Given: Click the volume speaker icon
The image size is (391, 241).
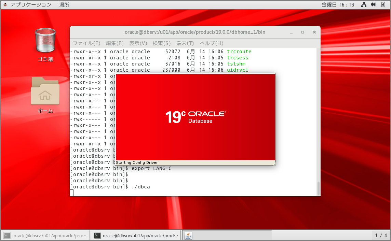Looking at the screenshot, I should 373,5.
